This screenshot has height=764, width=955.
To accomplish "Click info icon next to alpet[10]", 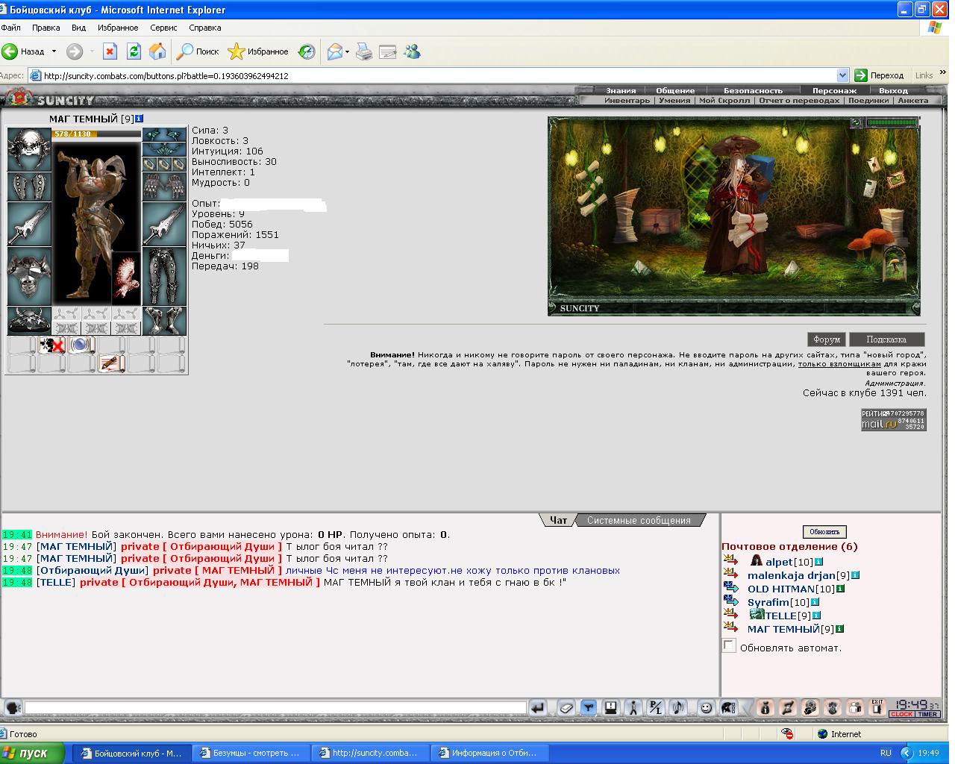I will point(818,562).
